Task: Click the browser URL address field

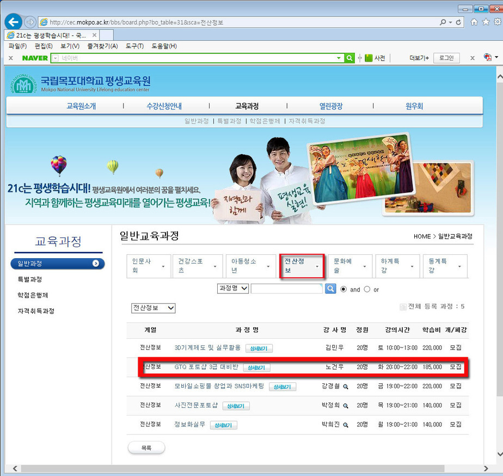Action: pyautogui.click(x=238, y=22)
